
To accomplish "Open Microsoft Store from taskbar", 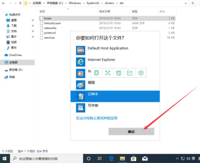I will (133, 159).
